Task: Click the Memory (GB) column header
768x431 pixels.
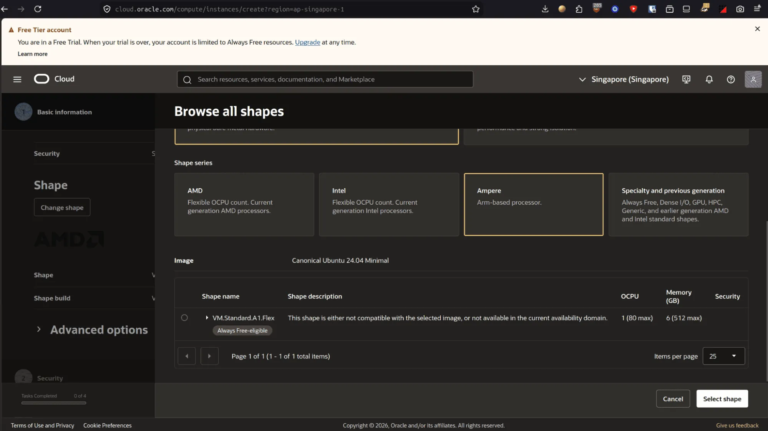Action: pyautogui.click(x=678, y=296)
